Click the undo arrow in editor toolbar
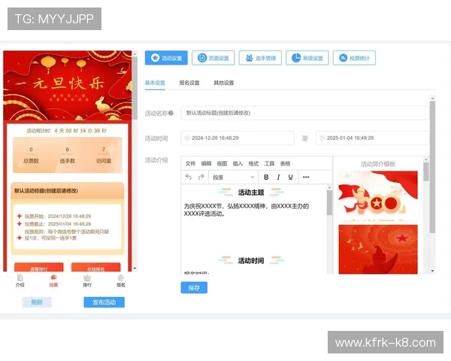The height and width of the screenshot is (361, 451). point(189,177)
